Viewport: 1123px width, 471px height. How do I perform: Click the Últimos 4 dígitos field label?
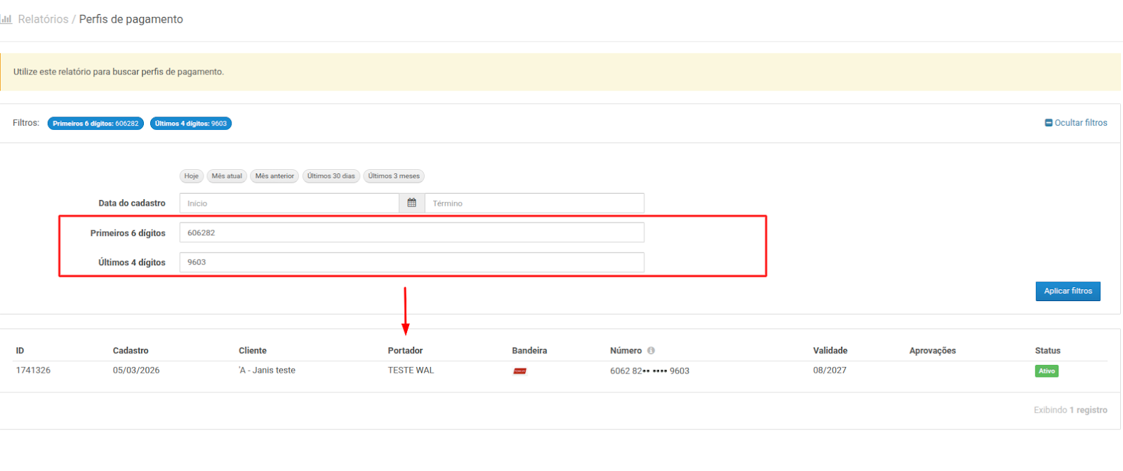click(132, 262)
